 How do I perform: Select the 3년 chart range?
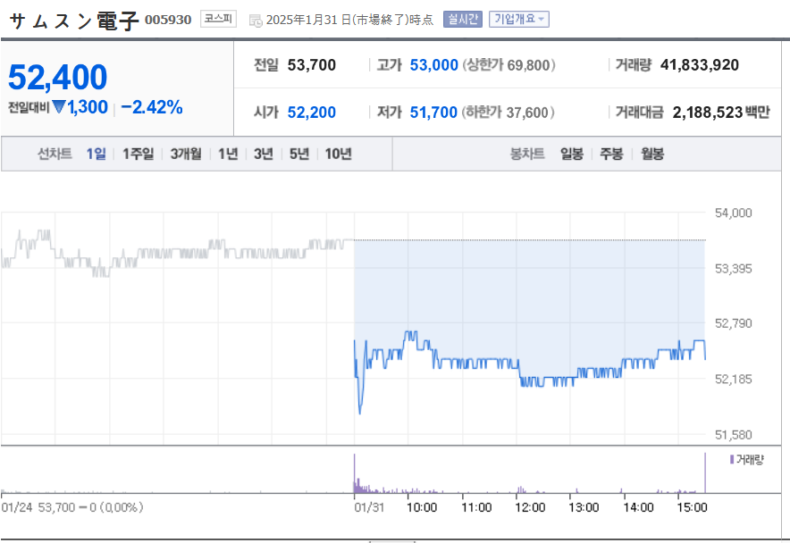(263, 154)
